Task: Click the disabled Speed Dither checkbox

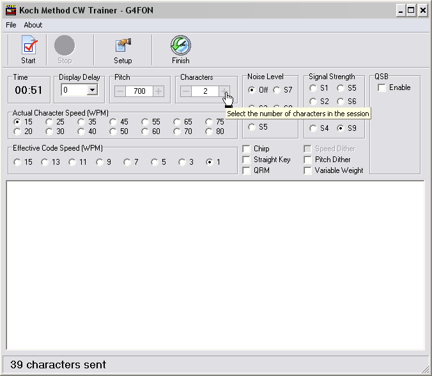Action: [x=307, y=149]
